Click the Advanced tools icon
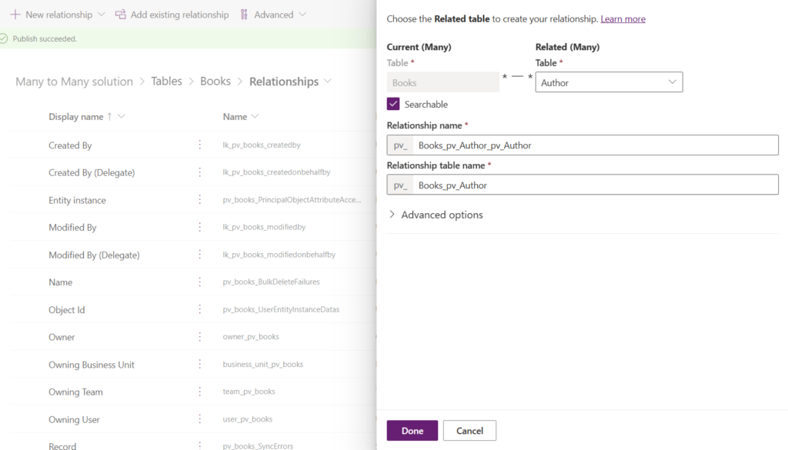The image size is (788, 450). (244, 15)
